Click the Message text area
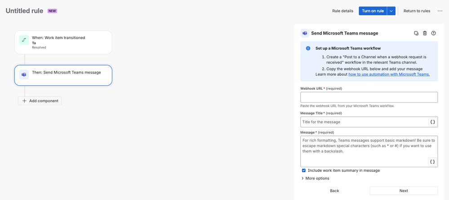449x200 pixels. [x=369, y=152]
